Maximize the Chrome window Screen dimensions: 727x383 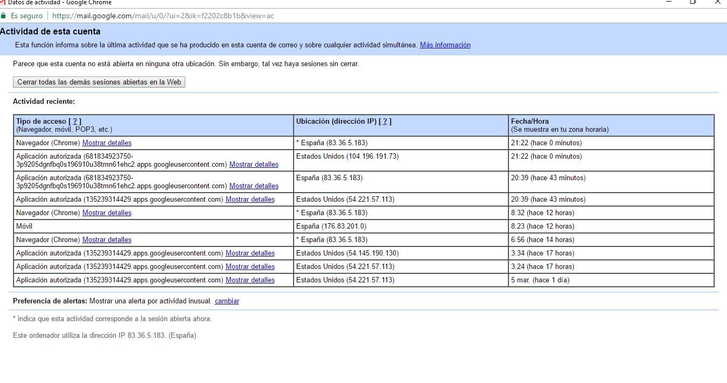tap(693, 2)
